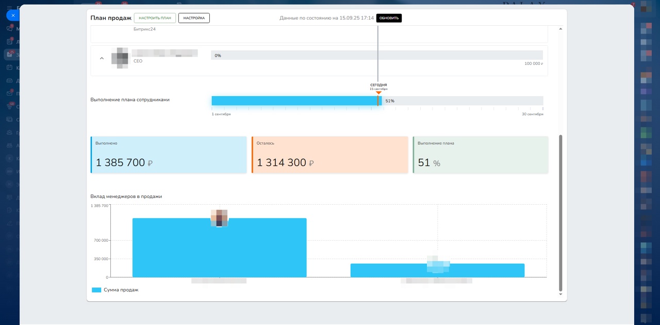Open the Tasks icon with badge 25
The image size is (660, 325).
[x=9, y=55]
